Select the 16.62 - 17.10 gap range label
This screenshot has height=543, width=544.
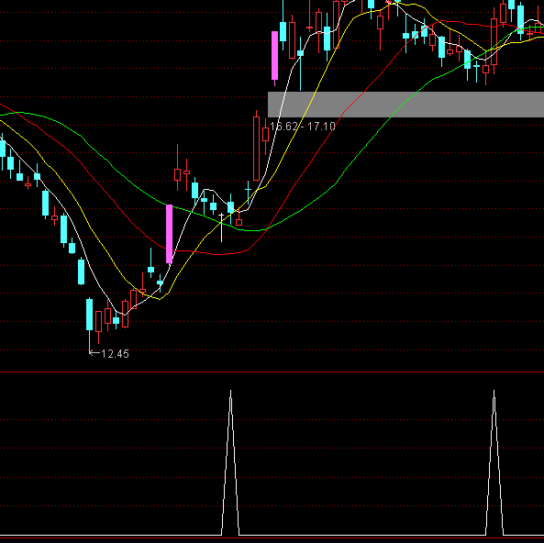pos(302,127)
